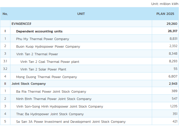The width and height of the screenshot is (179, 126).
Task: Select the EVNGENCO3 row label
Action: [21, 24]
